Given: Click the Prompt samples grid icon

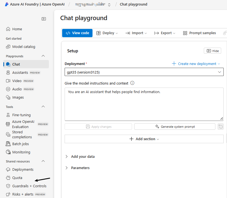Looking at the screenshot, I should pos(185,33).
